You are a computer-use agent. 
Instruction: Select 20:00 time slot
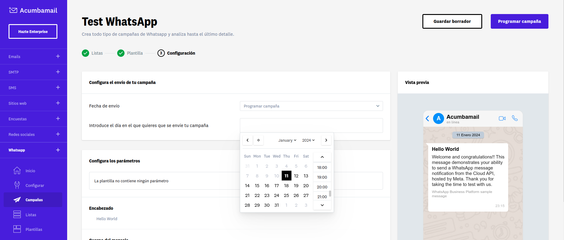tap(322, 187)
